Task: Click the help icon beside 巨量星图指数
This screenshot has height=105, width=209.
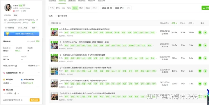Action: pyautogui.click(x=23, y=73)
